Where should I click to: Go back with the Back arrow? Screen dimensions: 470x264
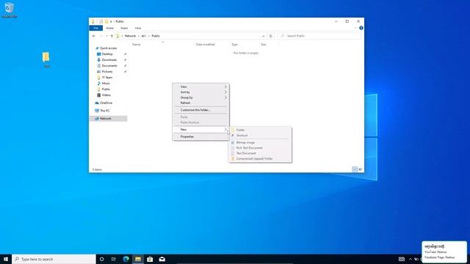[x=94, y=36]
